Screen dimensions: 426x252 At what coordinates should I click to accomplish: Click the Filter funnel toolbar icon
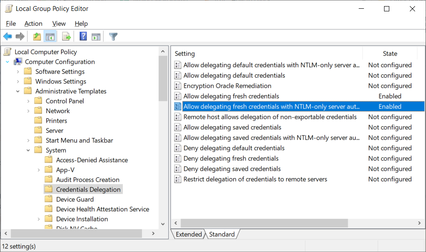point(113,36)
